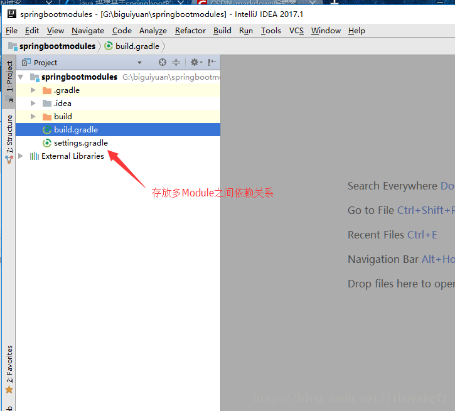Click the Structure tab icon
Image resolution: width=455 pixels, height=411 pixels.
click(x=9, y=159)
